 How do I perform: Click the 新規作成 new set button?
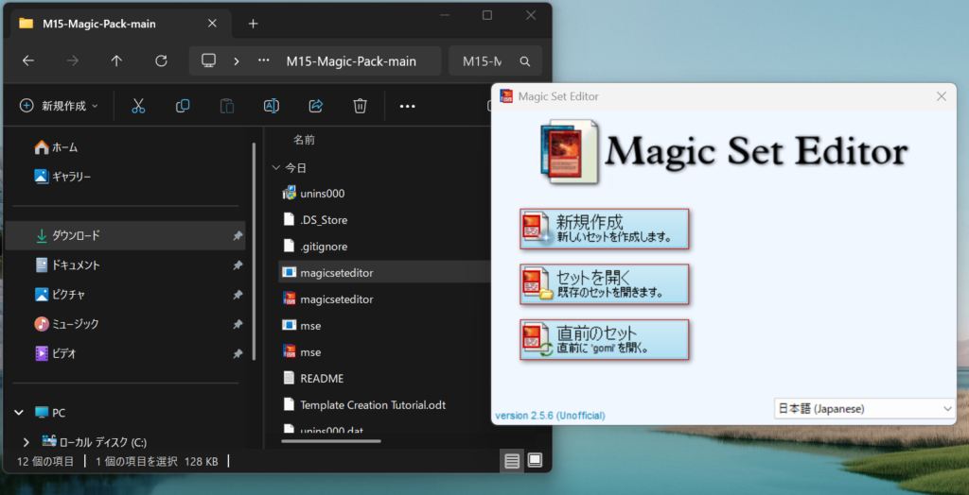604,229
